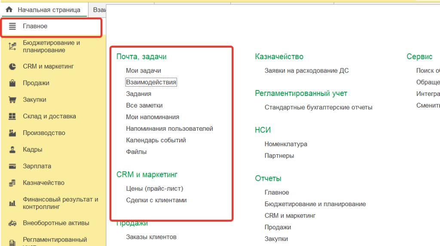440x246 pixels.
Task: Click the CRM и маркетинг pie chart icon
Action: 12,66
